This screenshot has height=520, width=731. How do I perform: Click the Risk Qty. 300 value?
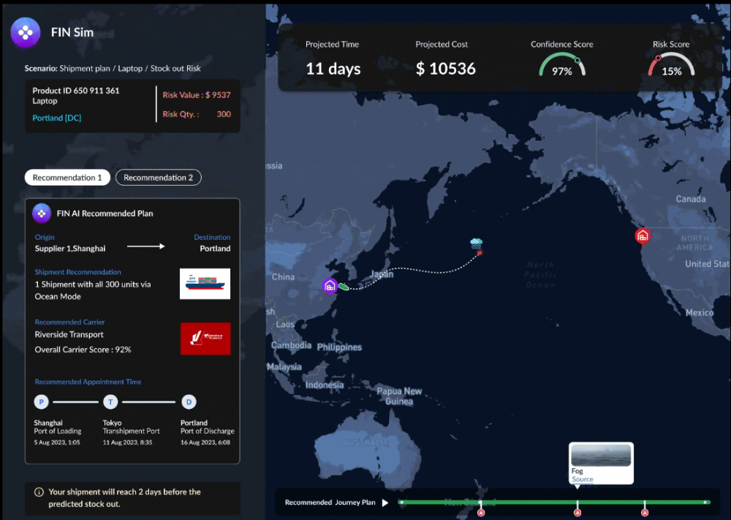click(x=224, y=114)
